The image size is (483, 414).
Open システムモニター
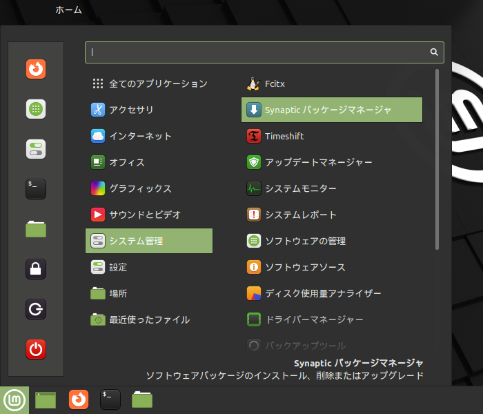pyautogui.click(x=332, y=188)
